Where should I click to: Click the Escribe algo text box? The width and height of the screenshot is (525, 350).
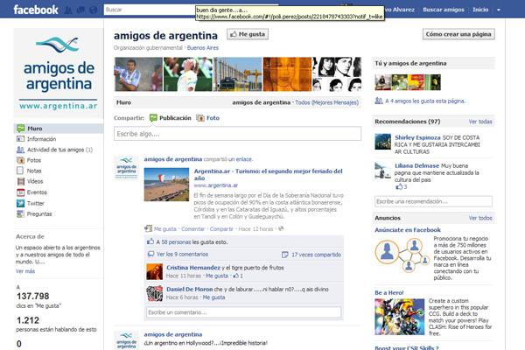pos(237,134)
